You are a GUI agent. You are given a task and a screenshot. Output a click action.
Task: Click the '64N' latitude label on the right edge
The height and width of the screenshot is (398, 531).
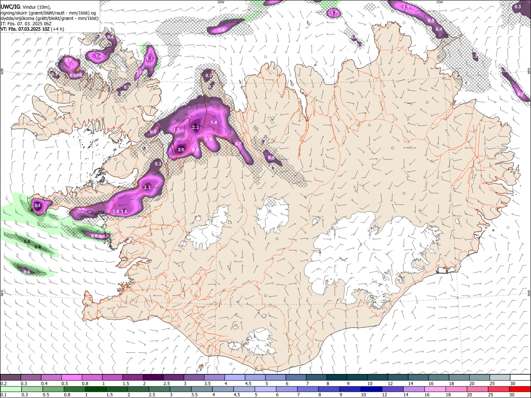pyautogui.click(x=529, y=292)
